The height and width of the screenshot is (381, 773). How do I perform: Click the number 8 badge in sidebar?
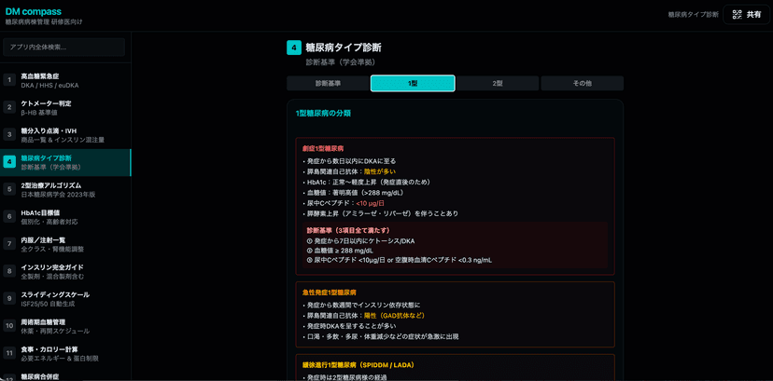[9, 271]
